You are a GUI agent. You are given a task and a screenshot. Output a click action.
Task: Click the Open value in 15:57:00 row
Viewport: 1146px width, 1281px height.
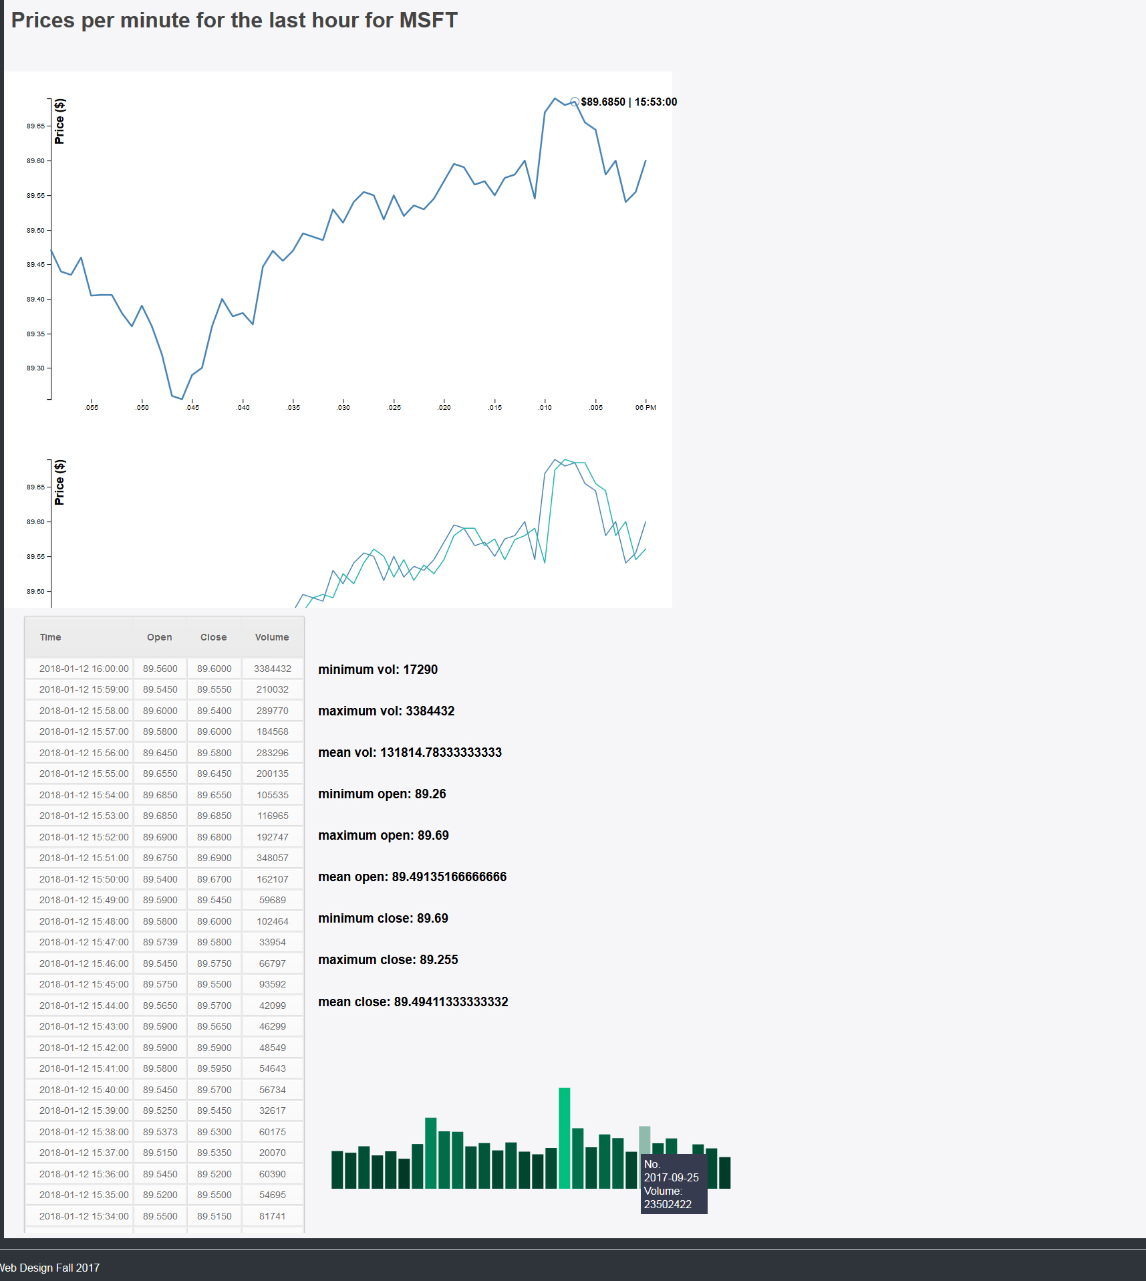pyautogui.click(x=160, y=731)
